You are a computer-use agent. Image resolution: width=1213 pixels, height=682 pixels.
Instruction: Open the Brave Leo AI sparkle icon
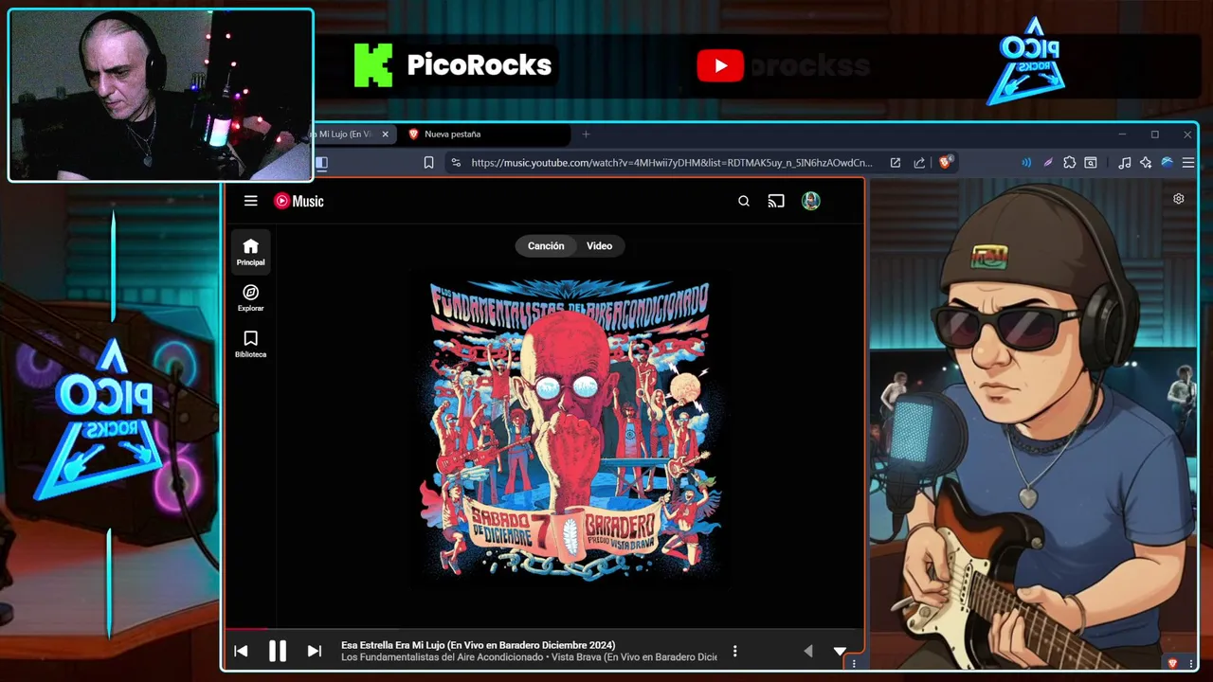[x=1146, y=163]
